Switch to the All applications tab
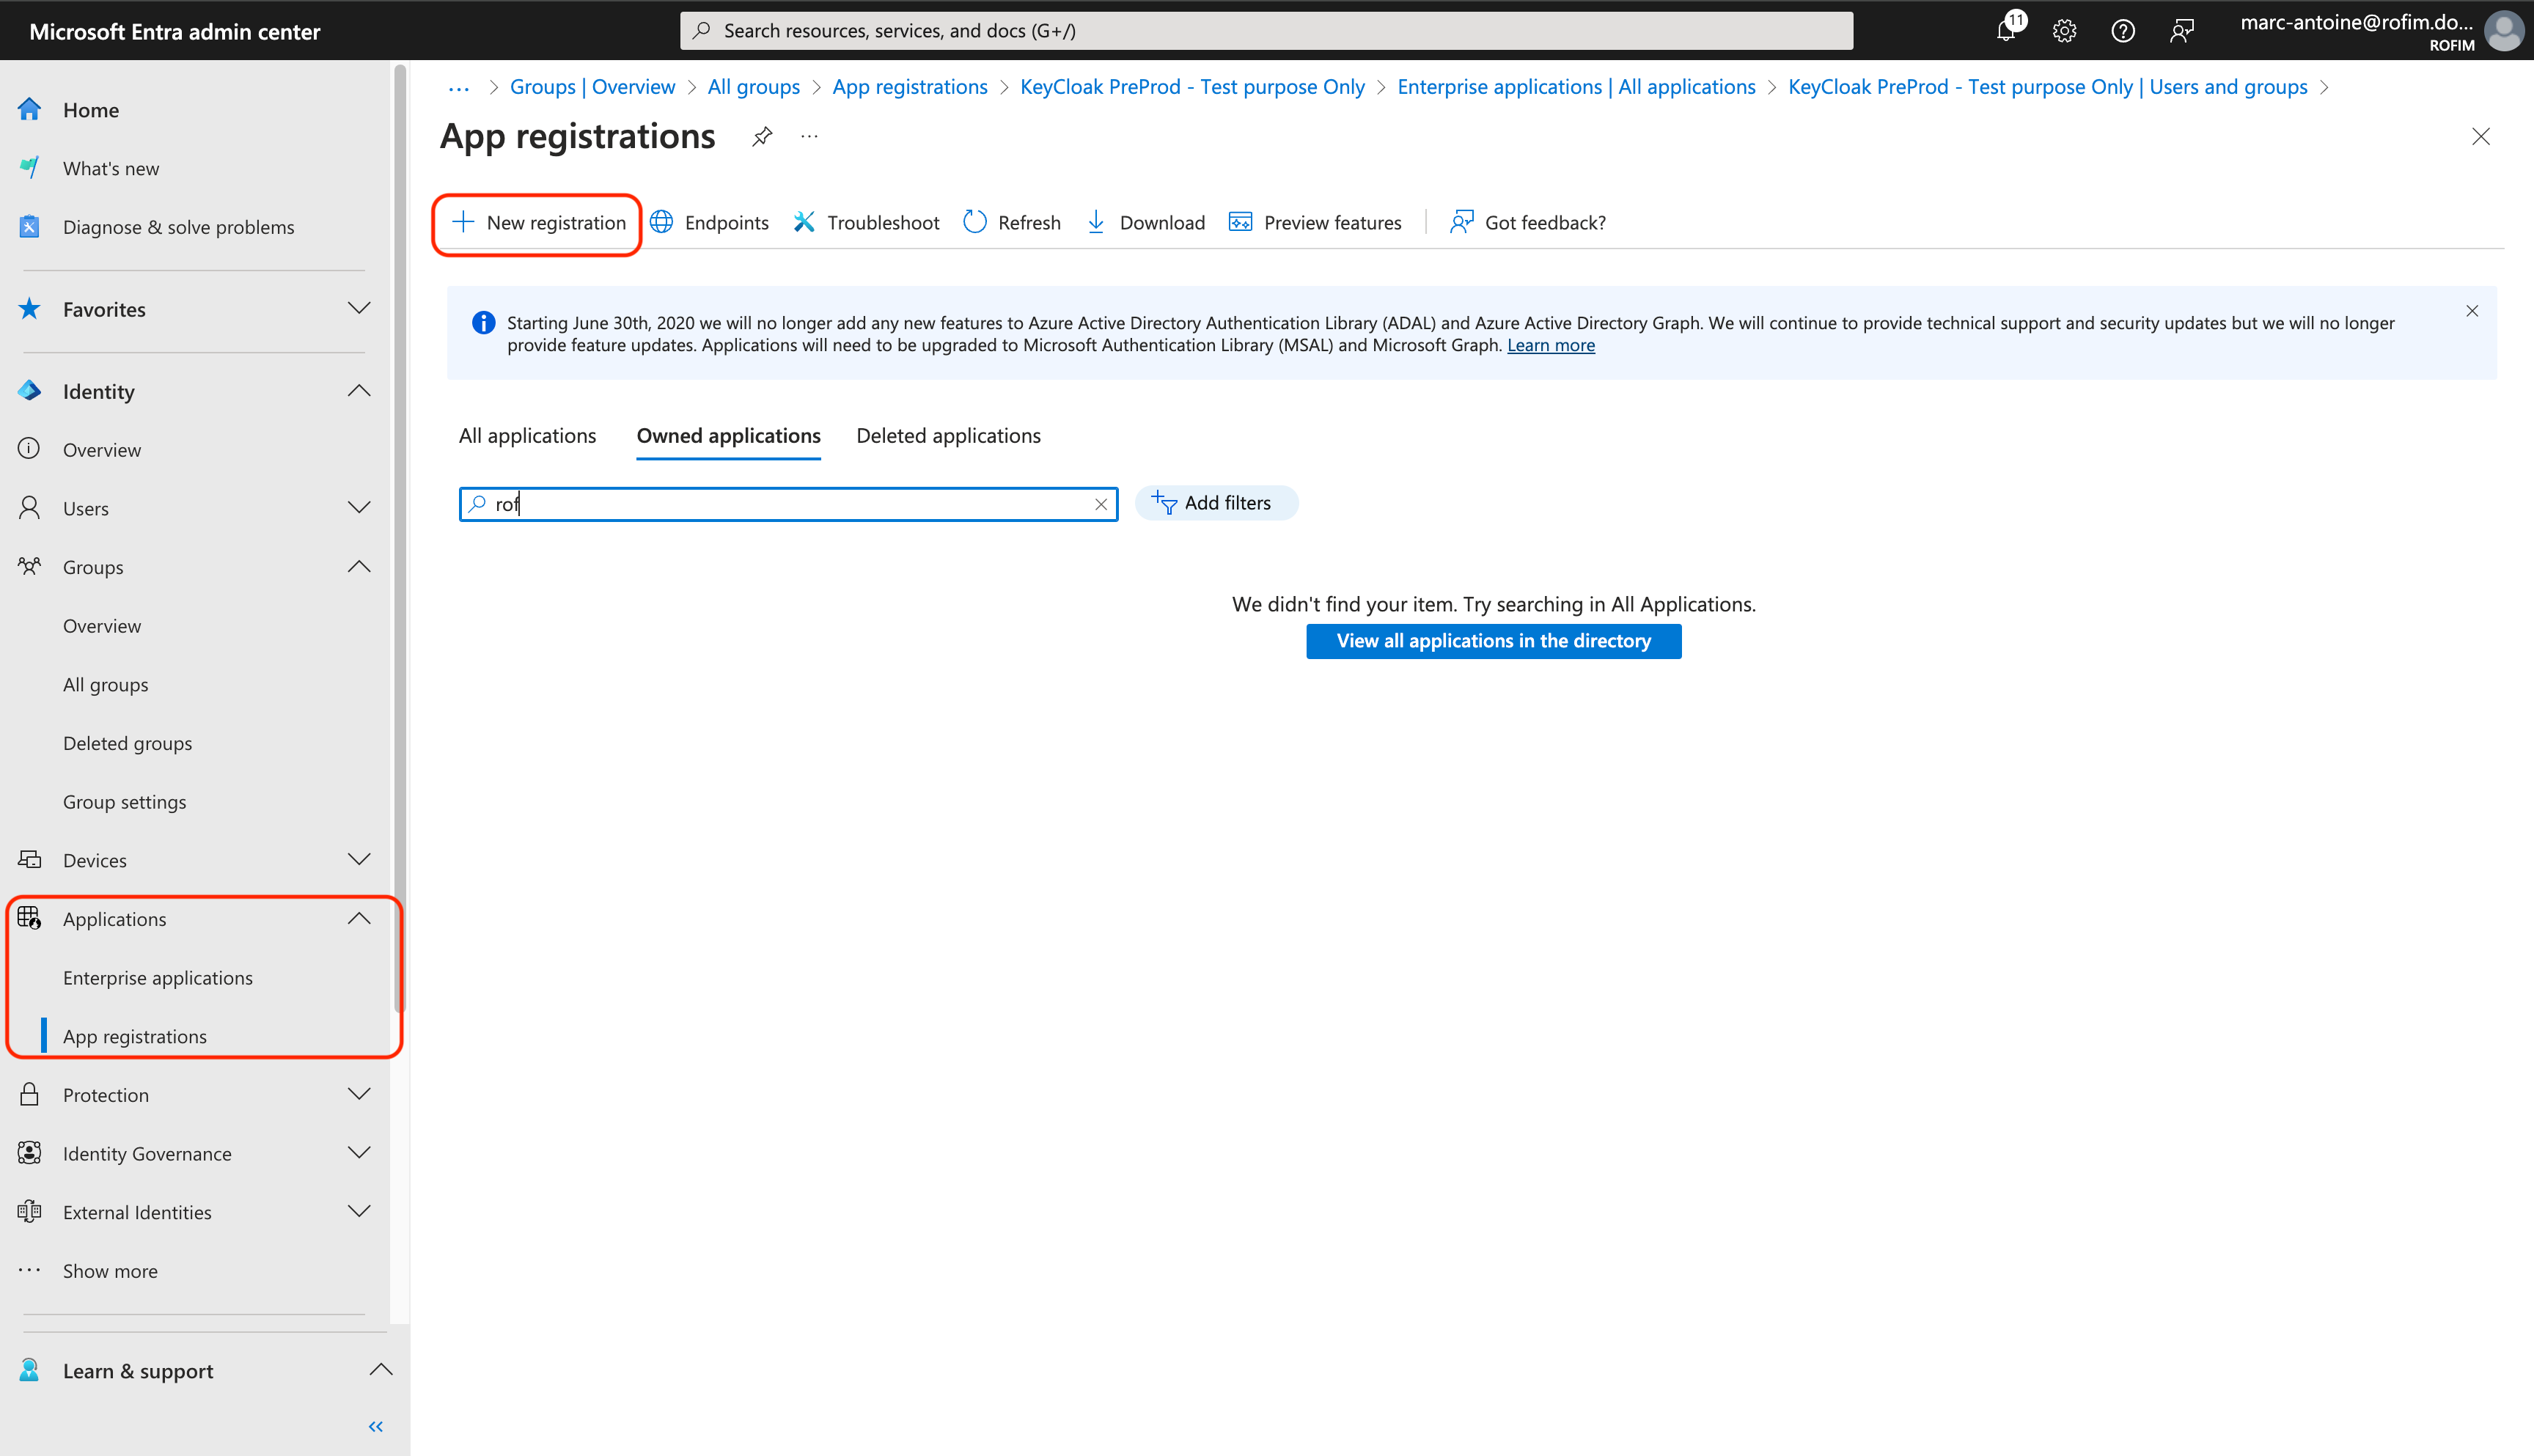2534x1456 pixels. click(x=527, y=436)
